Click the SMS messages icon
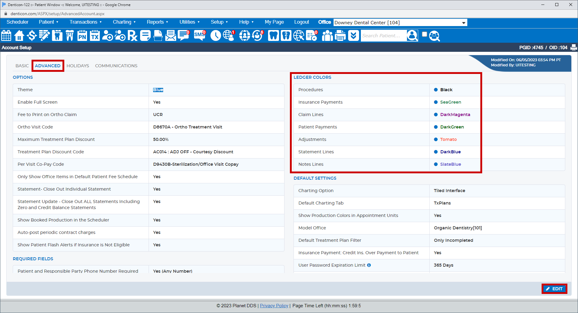This screenshot has height=313, width=578. coord(200,35)
